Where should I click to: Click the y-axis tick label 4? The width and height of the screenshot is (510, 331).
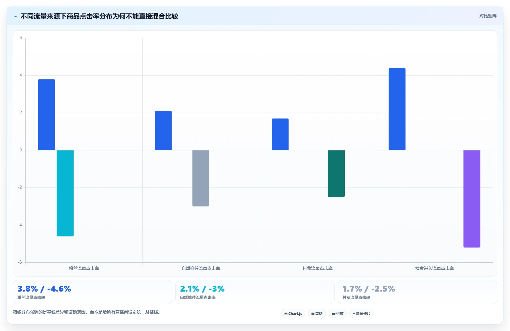(x=21, y=75)
